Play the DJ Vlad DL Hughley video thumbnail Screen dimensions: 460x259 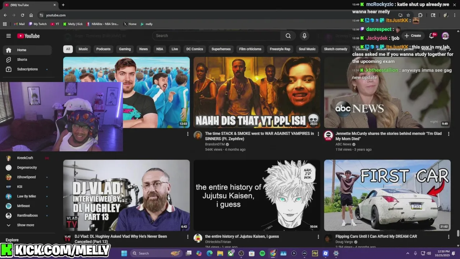(126, 195)
